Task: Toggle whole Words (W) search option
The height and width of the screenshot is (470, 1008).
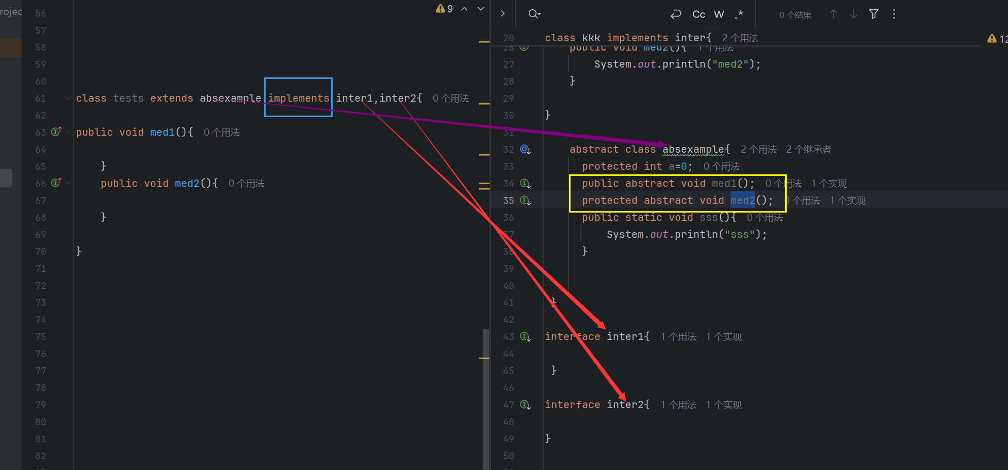Action: coord(719,14)
